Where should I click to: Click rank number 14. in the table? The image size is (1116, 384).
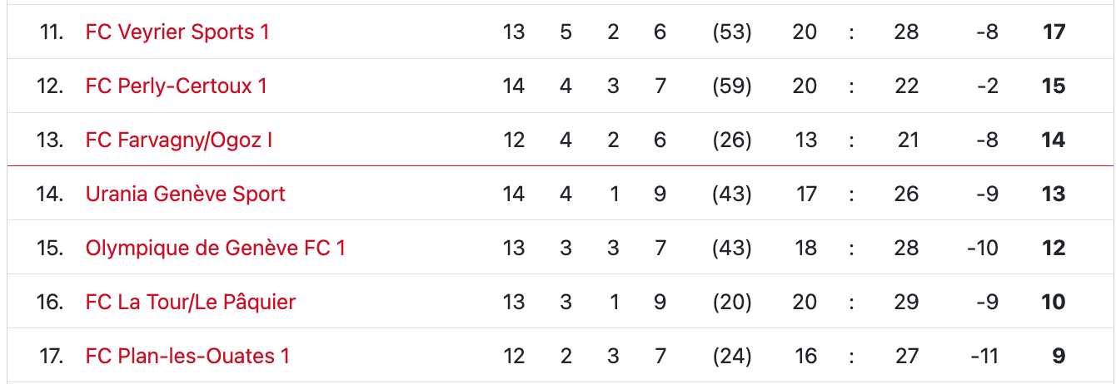[50, 194]
